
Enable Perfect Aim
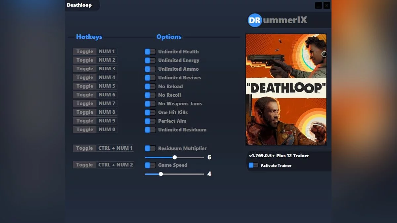[150, 121]
